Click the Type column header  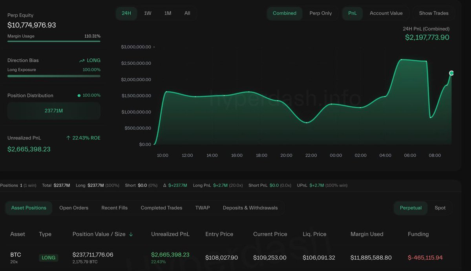45,234
